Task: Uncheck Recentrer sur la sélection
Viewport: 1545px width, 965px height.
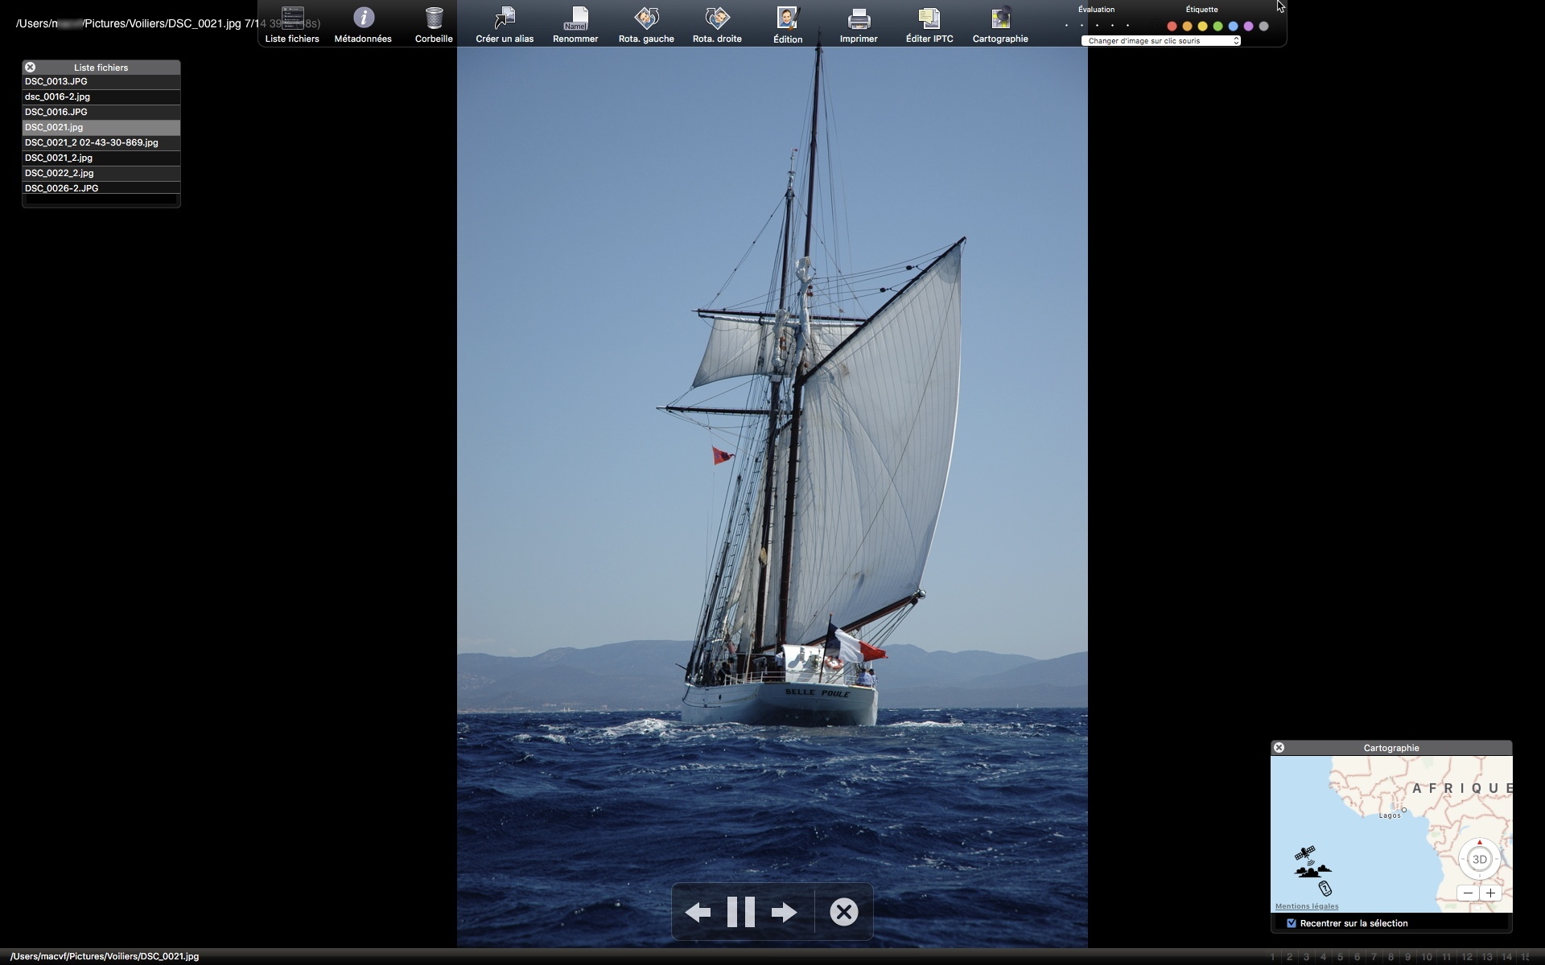Action: click(1292, 923)
